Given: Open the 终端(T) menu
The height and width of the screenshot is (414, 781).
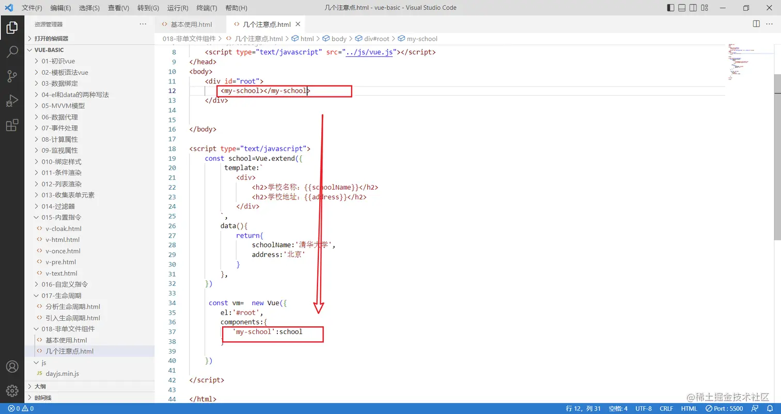Looking at the screenshot, I should click(207, 8).
